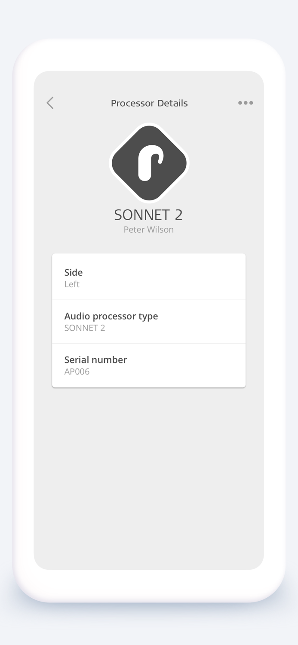Tap the Peter Wilson owner name
Screen dimensions: 298x645
pos(148,229)
